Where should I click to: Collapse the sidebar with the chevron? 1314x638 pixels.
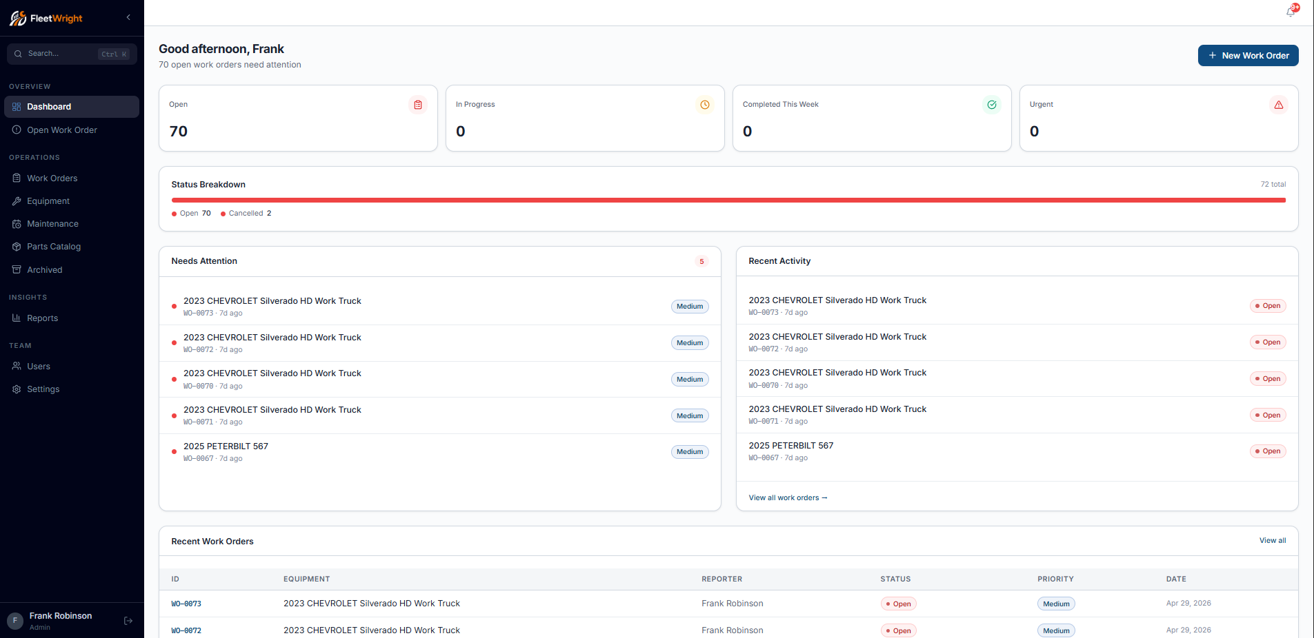tap(128, 17)
